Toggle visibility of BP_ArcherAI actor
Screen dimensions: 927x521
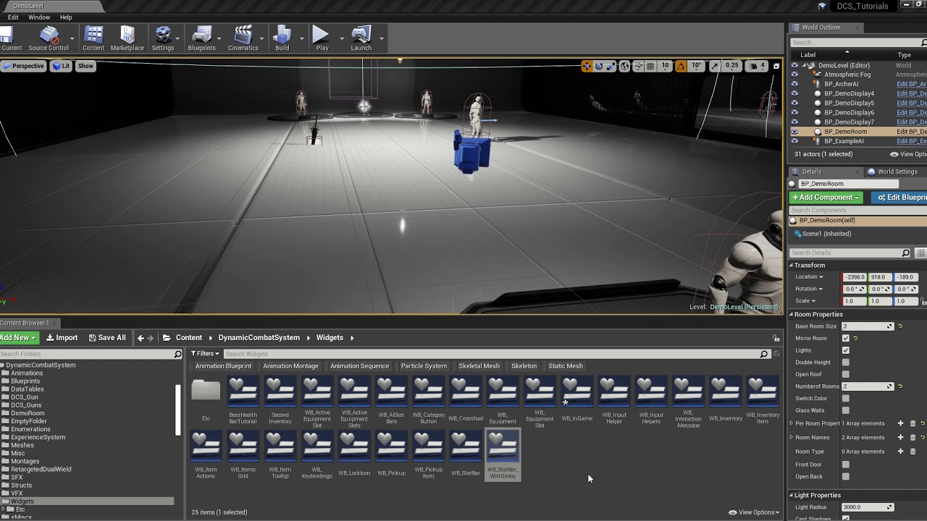(x=794, y=84)
